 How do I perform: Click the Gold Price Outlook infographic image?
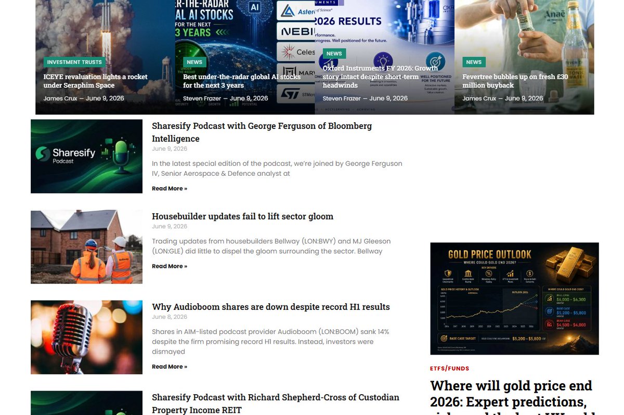tap(514, 299)
